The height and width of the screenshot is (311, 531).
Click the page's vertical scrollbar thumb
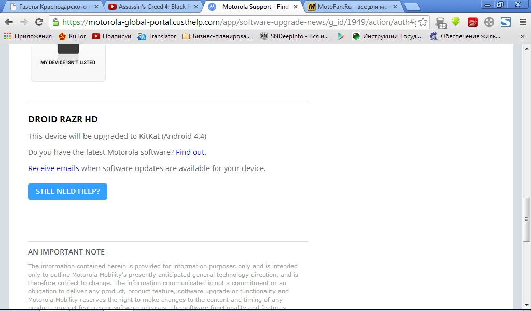point(526,219)
